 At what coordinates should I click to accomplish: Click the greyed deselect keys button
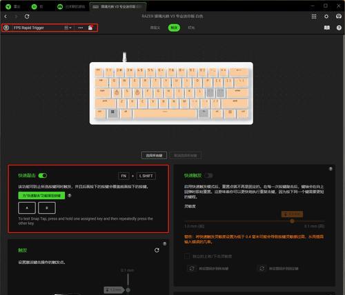(186, 156)
